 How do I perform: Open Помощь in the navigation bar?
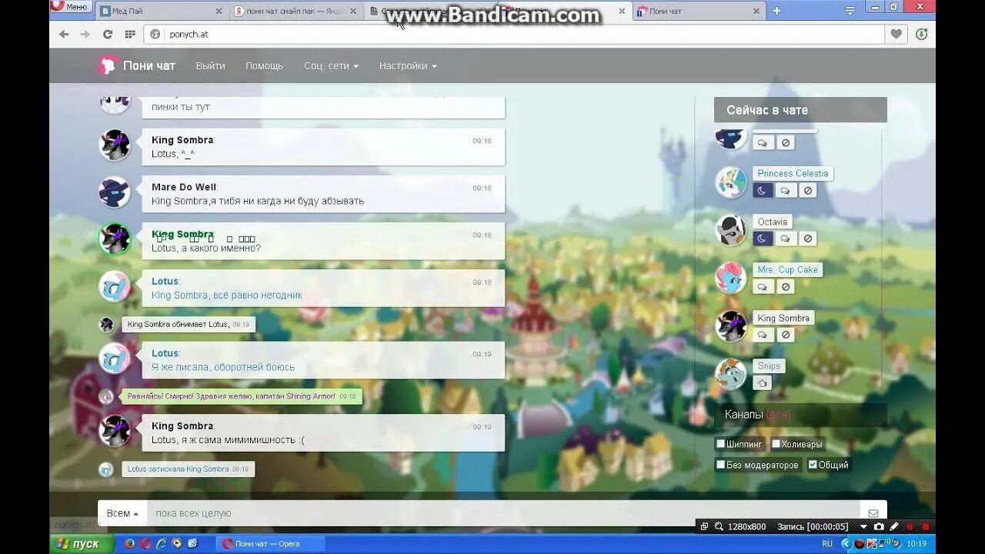(x=264, y=66)
